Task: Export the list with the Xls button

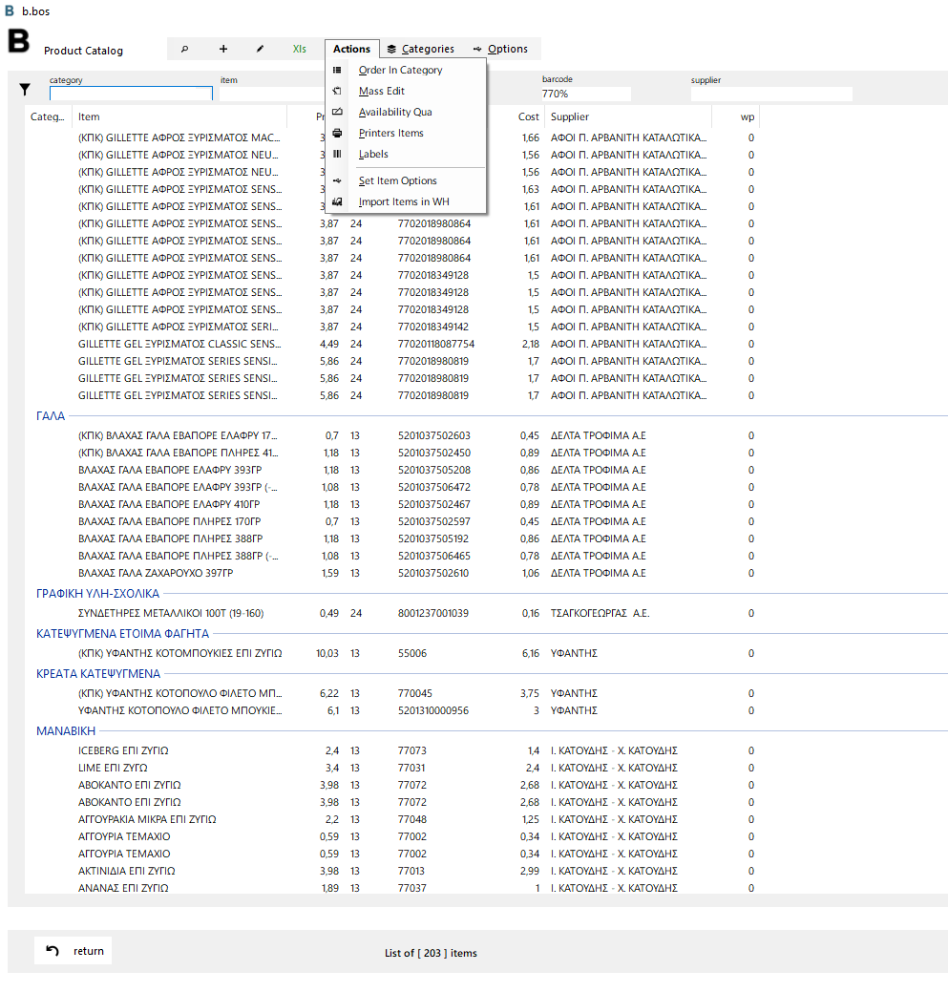Action: pos(299,50)
